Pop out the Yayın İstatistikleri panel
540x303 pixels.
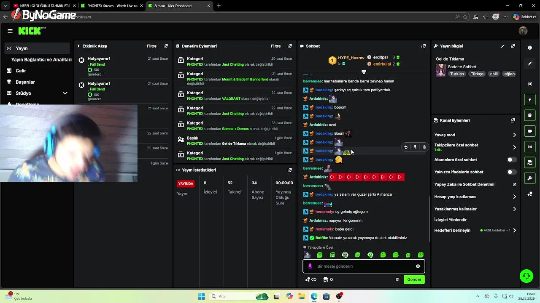pyautogui.click(x=289, y=170)
